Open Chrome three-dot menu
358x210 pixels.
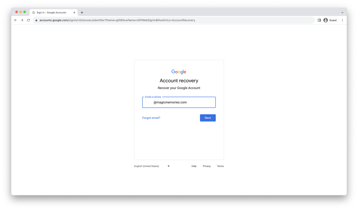click(342, 20)
